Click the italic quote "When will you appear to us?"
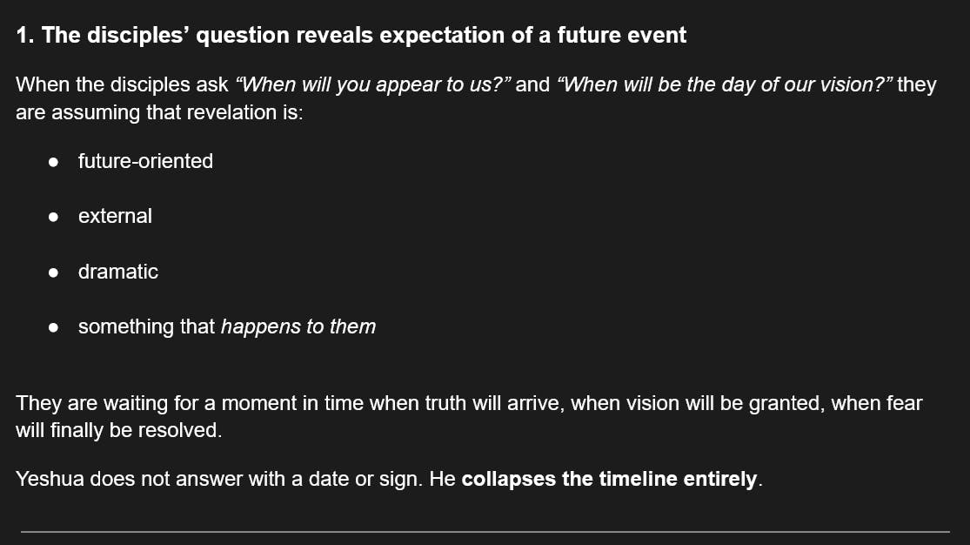The height and width of the screenshot is (545, 970). coord(373,84)
